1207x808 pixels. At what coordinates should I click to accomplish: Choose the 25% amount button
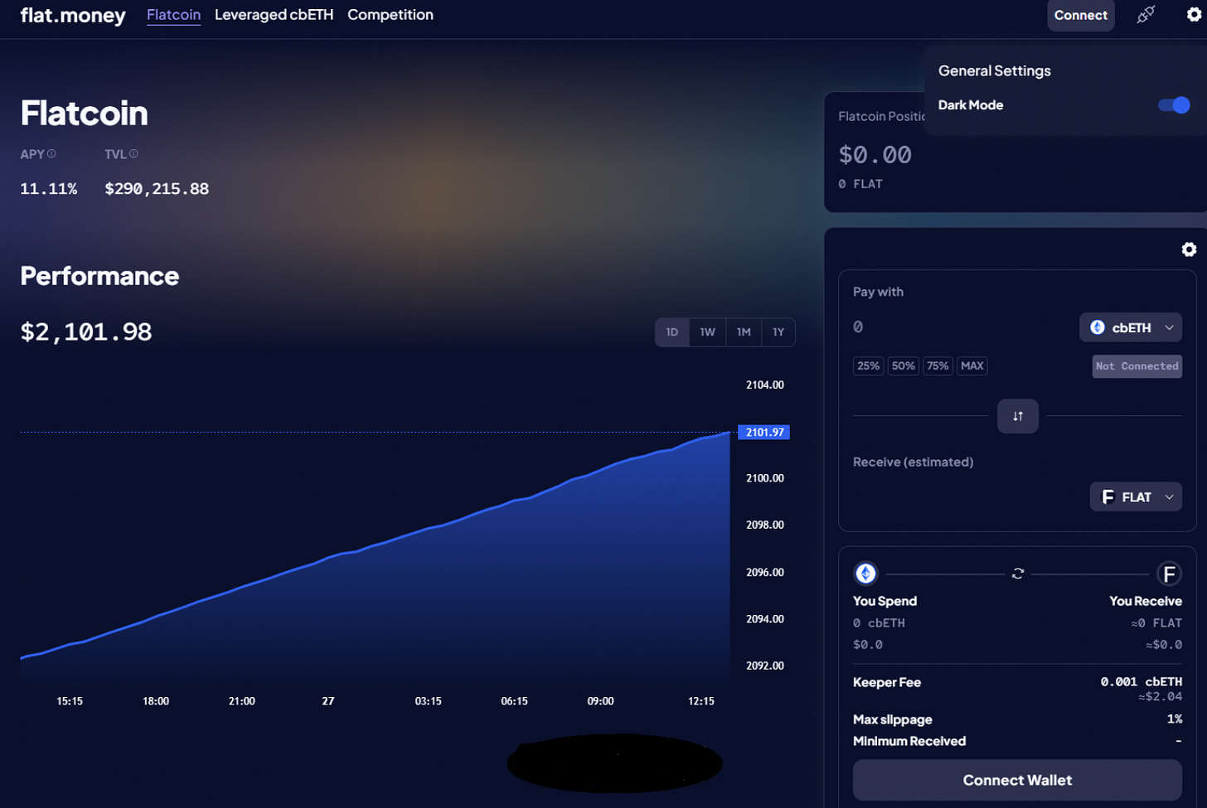coord(869,366)
